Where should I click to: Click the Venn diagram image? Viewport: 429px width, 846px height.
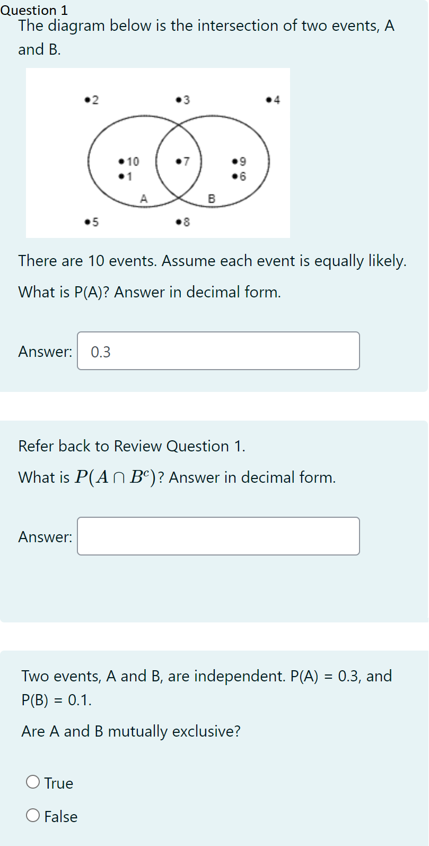(158, 152)
